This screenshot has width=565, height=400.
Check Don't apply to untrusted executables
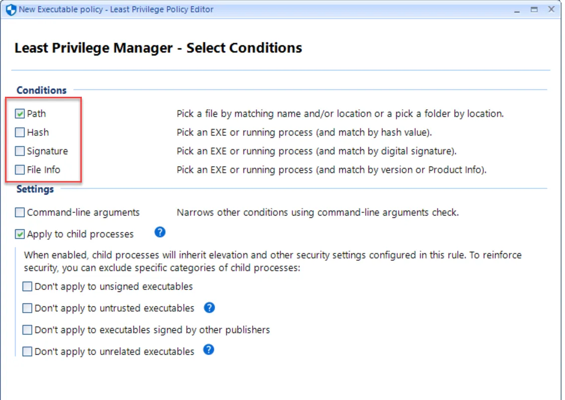click(27, 308)
